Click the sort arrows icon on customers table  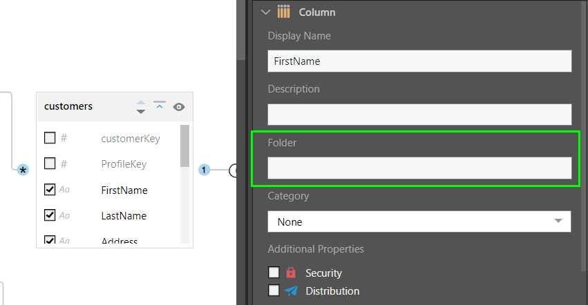141,107
